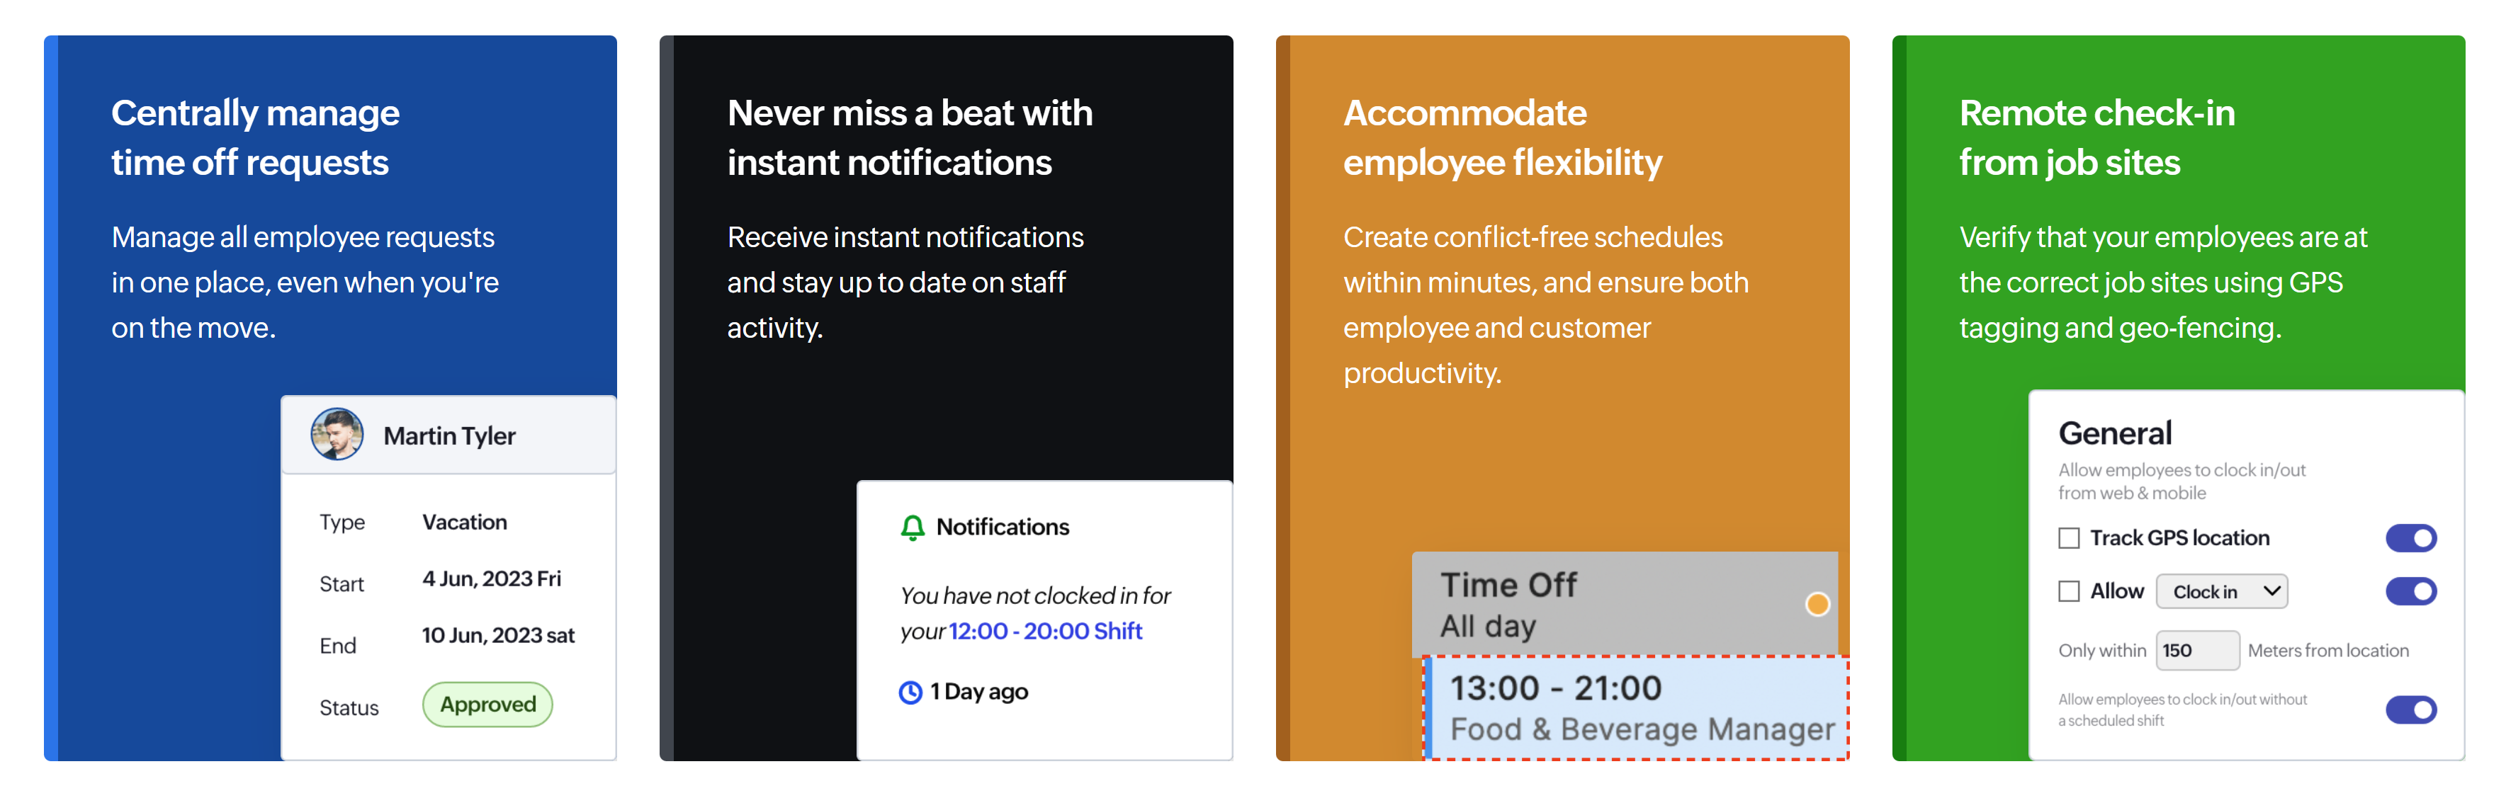Click the Approved status badge
Viewport: 2506px width, 798px height.
487,705
